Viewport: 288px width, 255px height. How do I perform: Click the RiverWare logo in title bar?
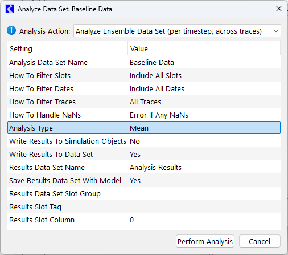pos(10,9)
